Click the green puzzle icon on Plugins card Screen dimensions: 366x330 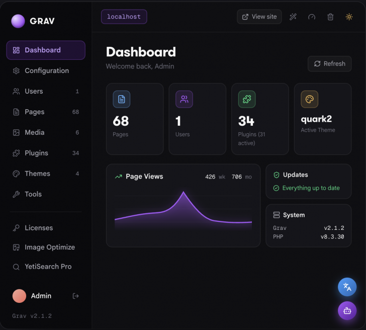(x=247, y=99)
